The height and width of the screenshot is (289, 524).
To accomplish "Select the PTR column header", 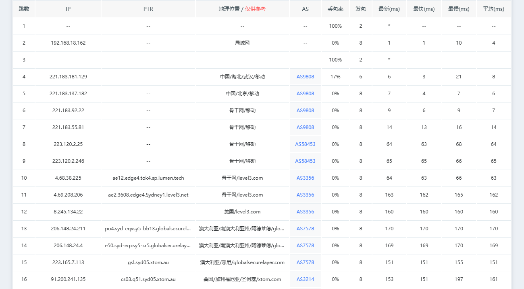I will click(x=148, y=9).
